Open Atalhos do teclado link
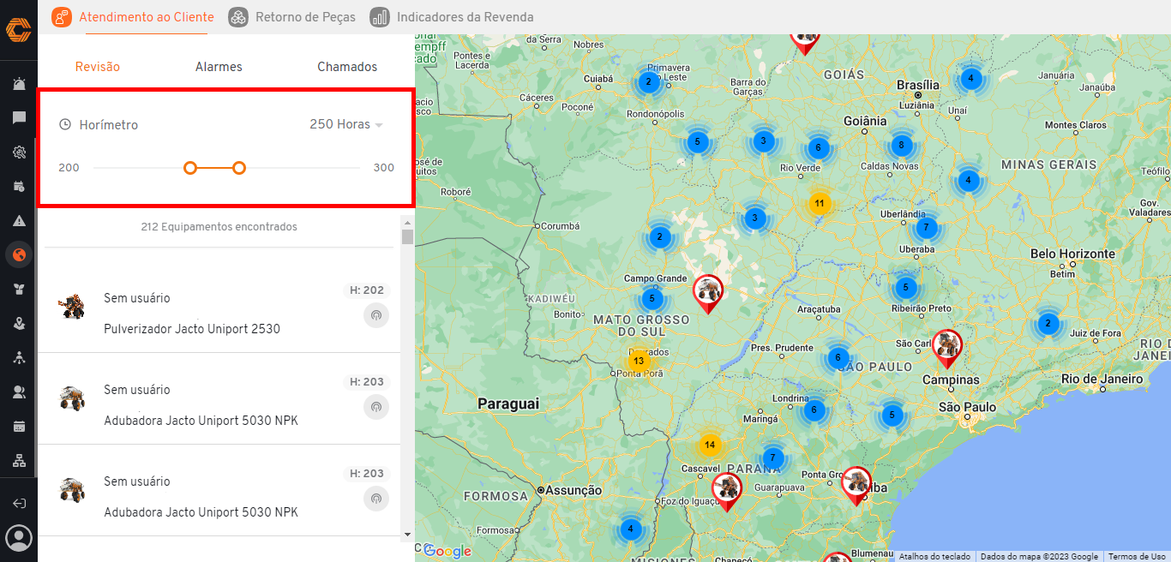1171x562 pixels. click(935, 556)
